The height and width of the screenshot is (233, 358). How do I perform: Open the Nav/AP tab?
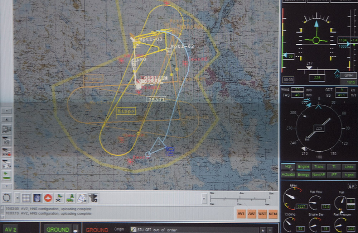tap(319, 175)
